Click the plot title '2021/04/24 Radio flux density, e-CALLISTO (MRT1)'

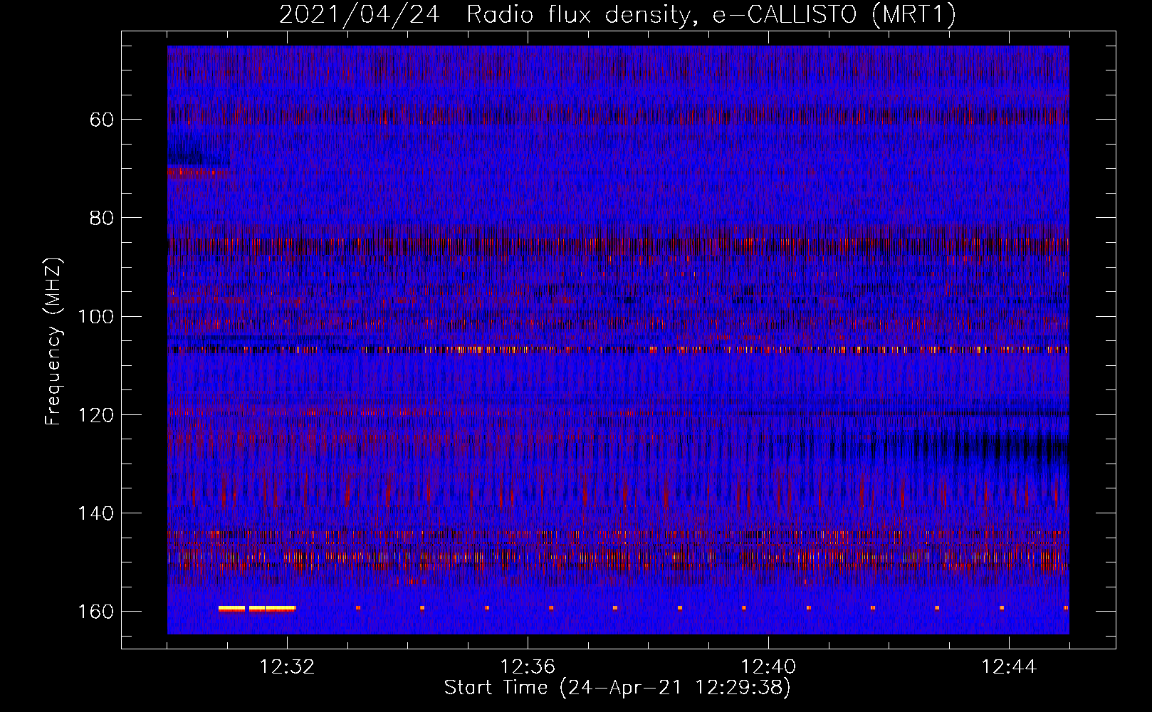point(617,14)
